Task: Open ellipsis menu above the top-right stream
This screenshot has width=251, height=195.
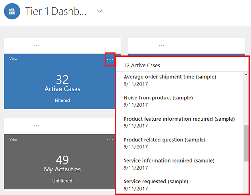Action: [161, 46]
